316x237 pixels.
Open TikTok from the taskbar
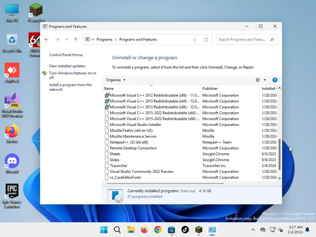(185, 230)
